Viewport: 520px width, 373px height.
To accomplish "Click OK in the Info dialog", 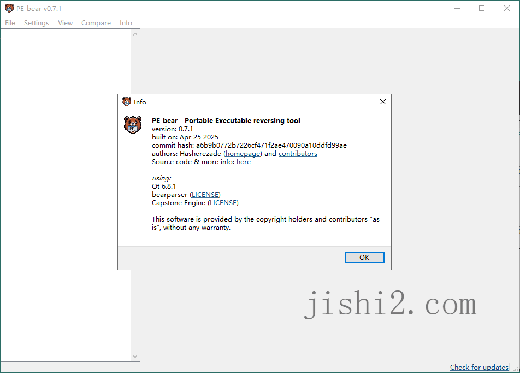I will [x=364, y=257].
